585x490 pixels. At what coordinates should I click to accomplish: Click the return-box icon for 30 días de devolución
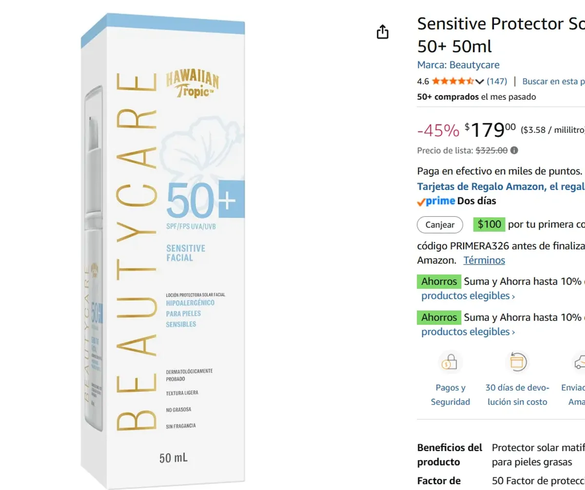click(x=517, y=362)
